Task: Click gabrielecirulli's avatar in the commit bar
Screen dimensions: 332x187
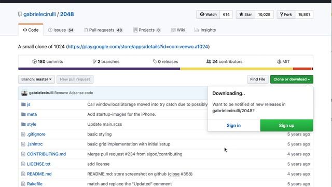Action: [24, 93]
